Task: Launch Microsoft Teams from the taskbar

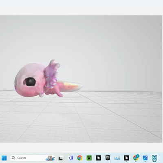Action: pos(70,158)
